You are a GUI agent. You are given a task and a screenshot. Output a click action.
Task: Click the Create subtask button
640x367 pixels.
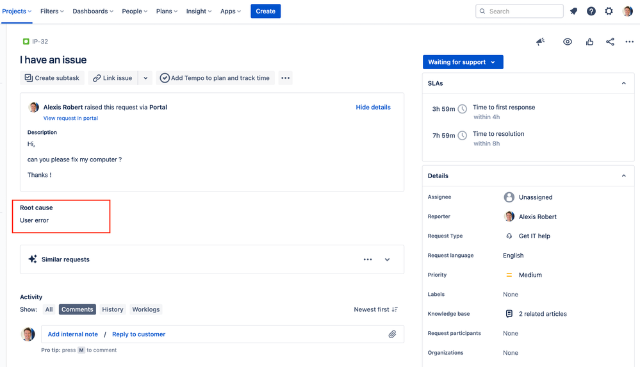(53, 78)
